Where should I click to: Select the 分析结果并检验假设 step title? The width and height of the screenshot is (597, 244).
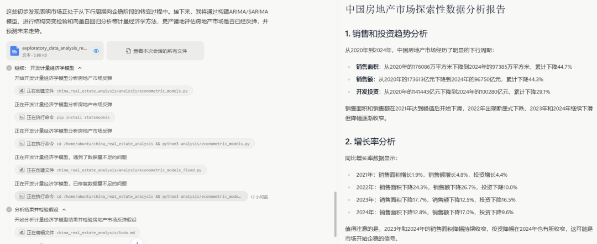pos(36,209)
